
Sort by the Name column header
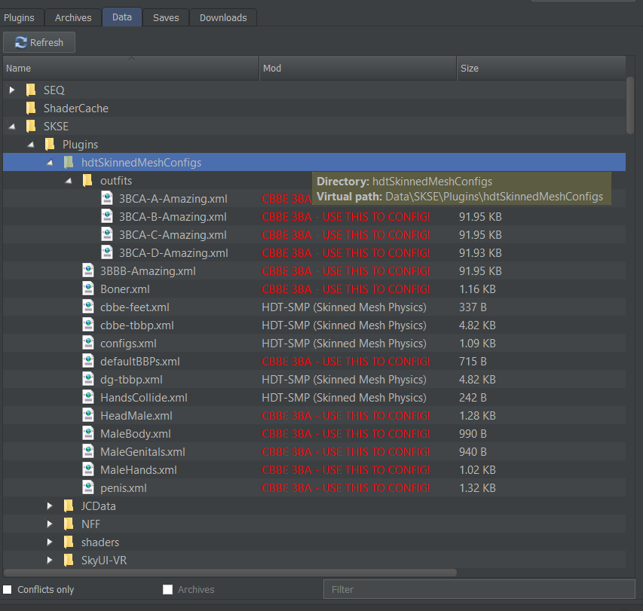131,68
